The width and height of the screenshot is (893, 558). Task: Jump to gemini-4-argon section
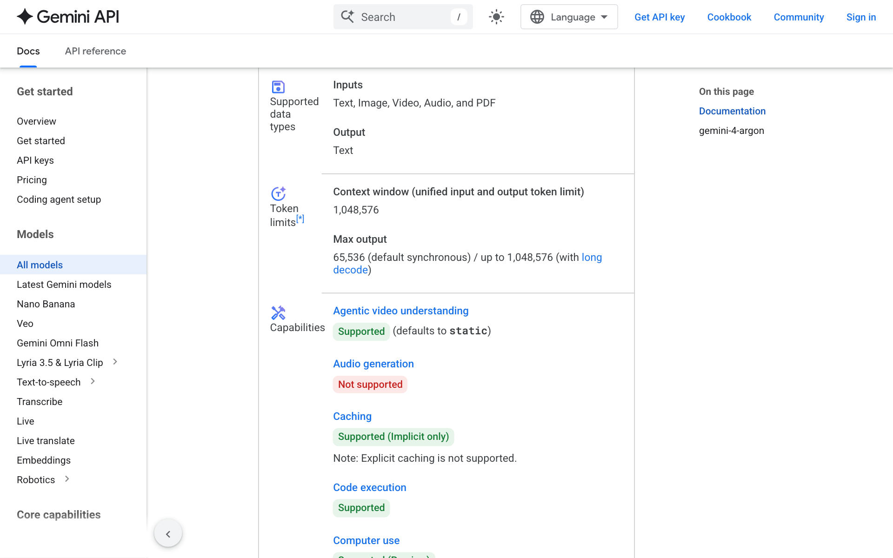[x=731, y=131]
